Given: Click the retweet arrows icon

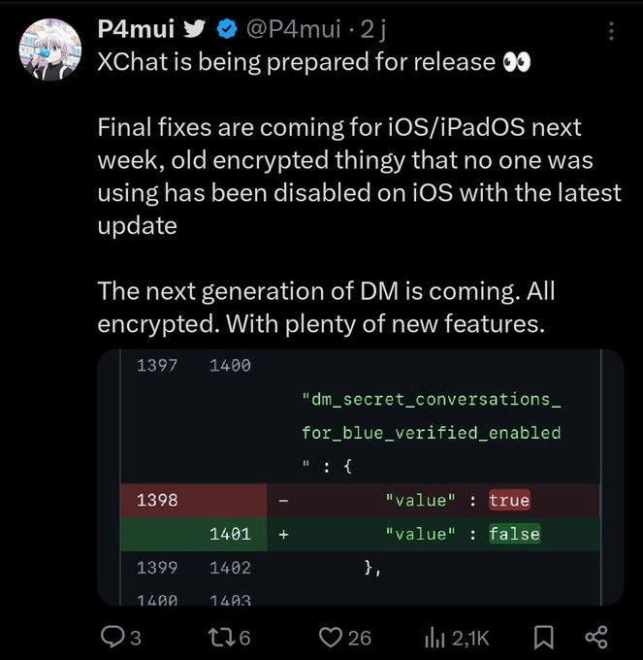Looking at the screenshot, I should 222,638.
